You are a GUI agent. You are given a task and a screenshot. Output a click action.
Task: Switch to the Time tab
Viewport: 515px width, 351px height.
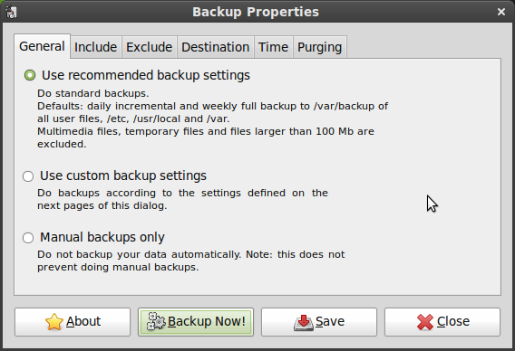coord(273,47)
